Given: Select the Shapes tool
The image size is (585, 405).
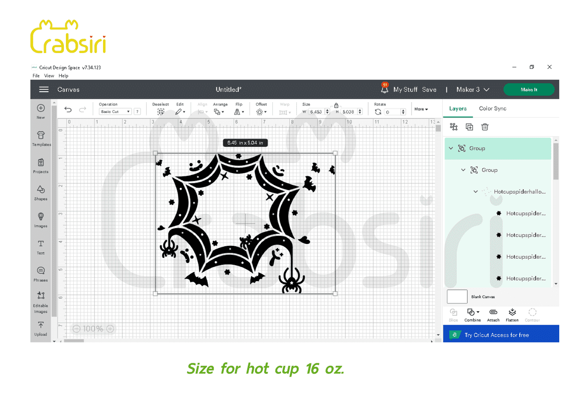Looking at the screenshot, I should (41, 192).
